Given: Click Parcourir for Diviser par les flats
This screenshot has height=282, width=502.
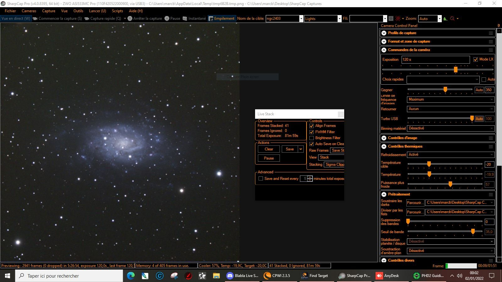Looking at the screenshot, I should (x=415, y=212).
